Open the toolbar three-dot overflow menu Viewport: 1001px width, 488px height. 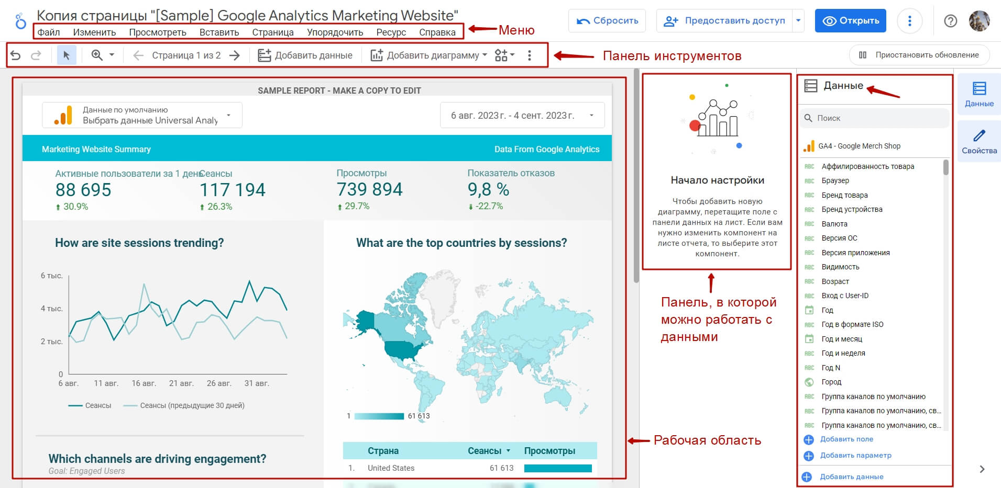[530, 55]
